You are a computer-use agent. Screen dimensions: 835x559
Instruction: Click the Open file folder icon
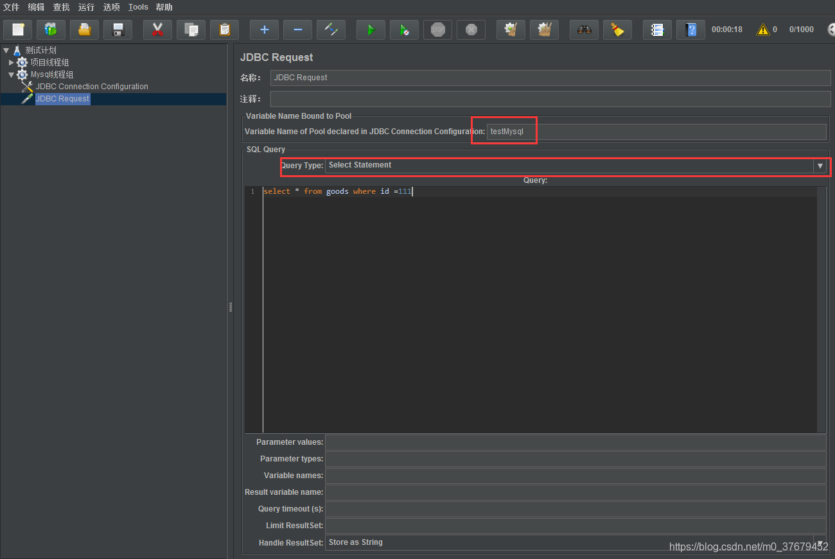point(84,30)
